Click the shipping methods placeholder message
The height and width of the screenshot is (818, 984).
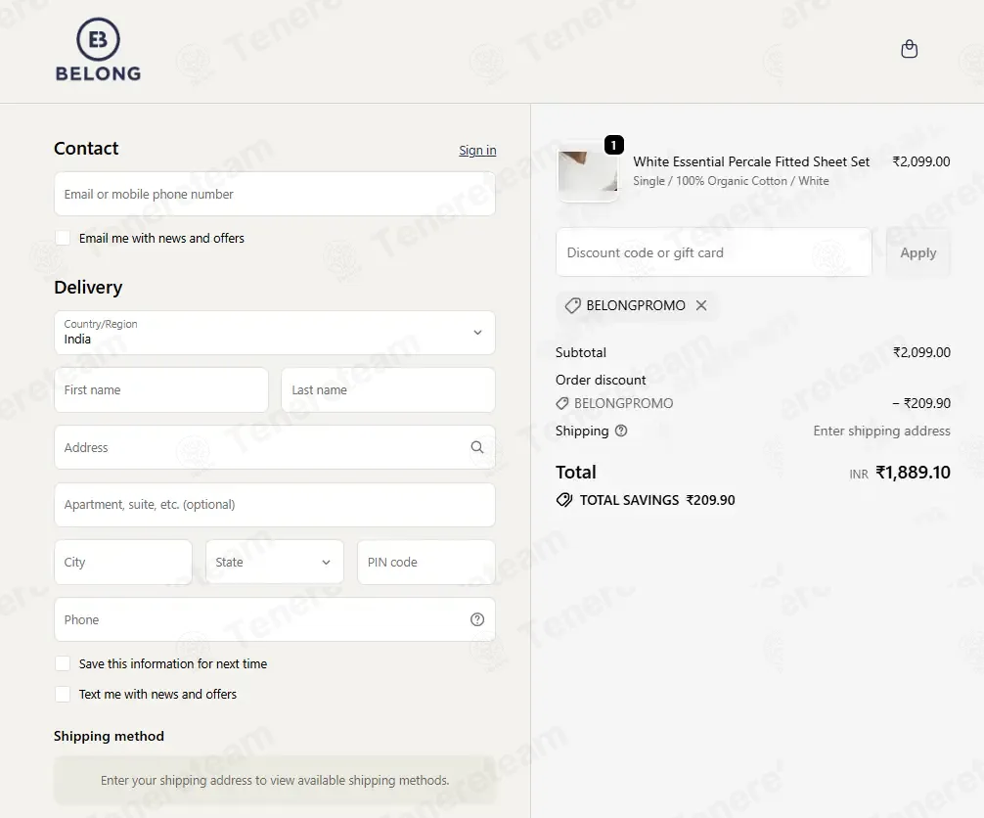pos(275,781)
